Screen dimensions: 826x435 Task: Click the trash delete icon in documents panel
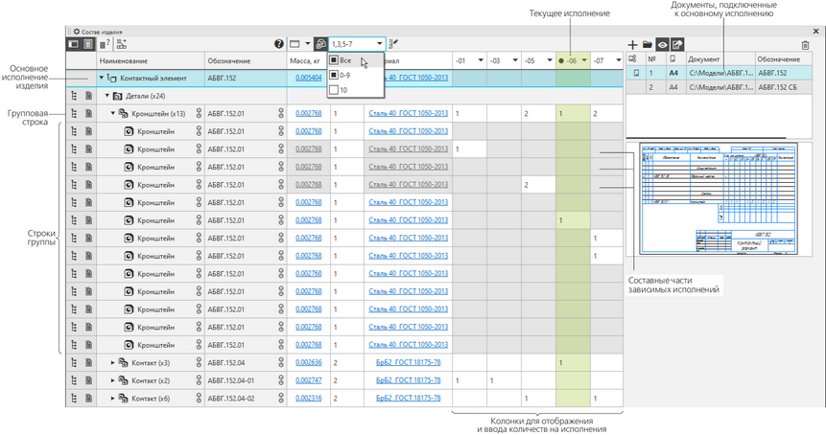pyautogui.click(x=805, y=45)
